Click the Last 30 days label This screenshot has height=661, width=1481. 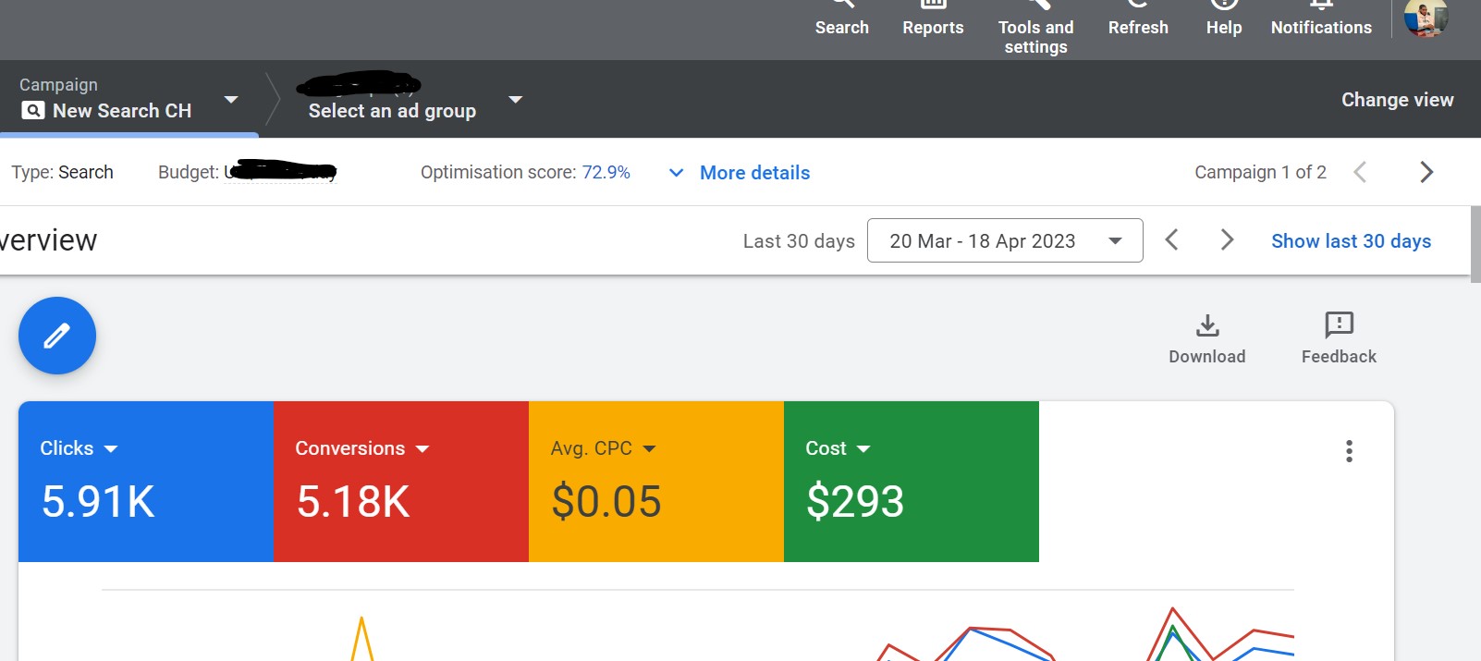[799, 241]
